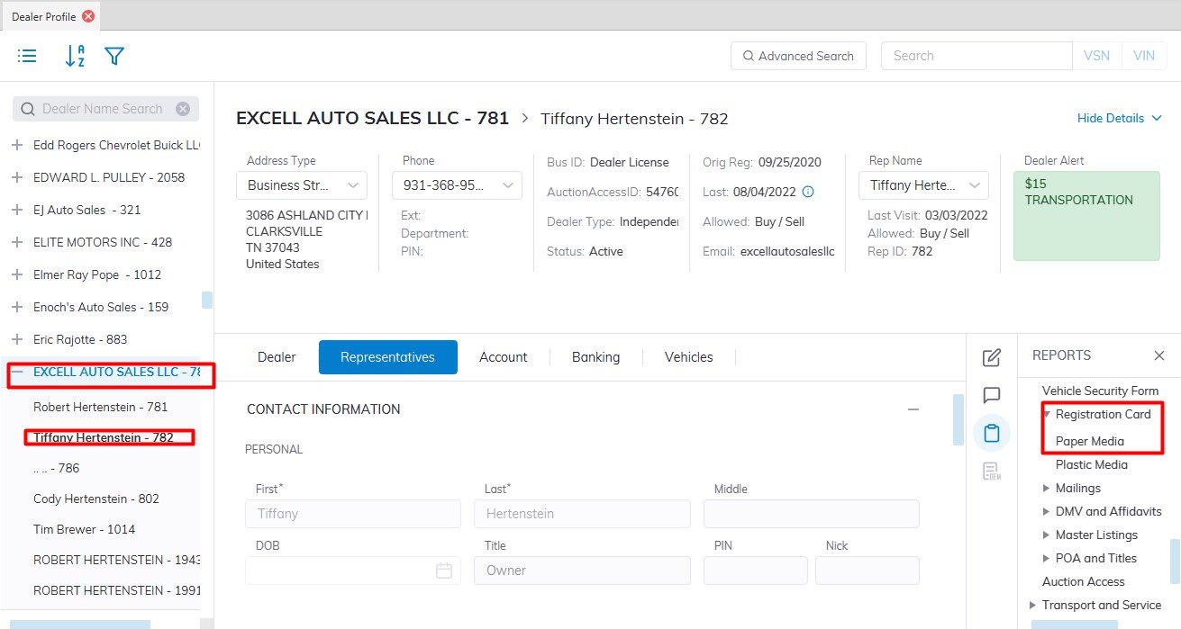Viewport: 1181px width, 629px height.
Task: Click the list view icon
Action: [28, 56]
